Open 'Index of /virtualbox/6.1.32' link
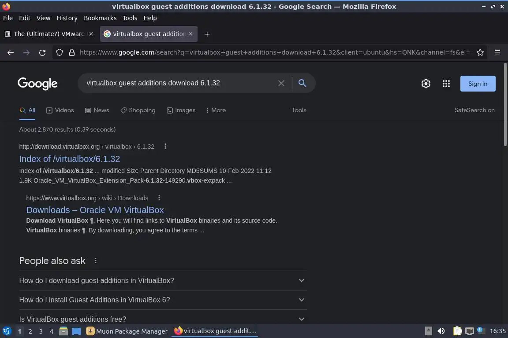 [x=70, y=159]
